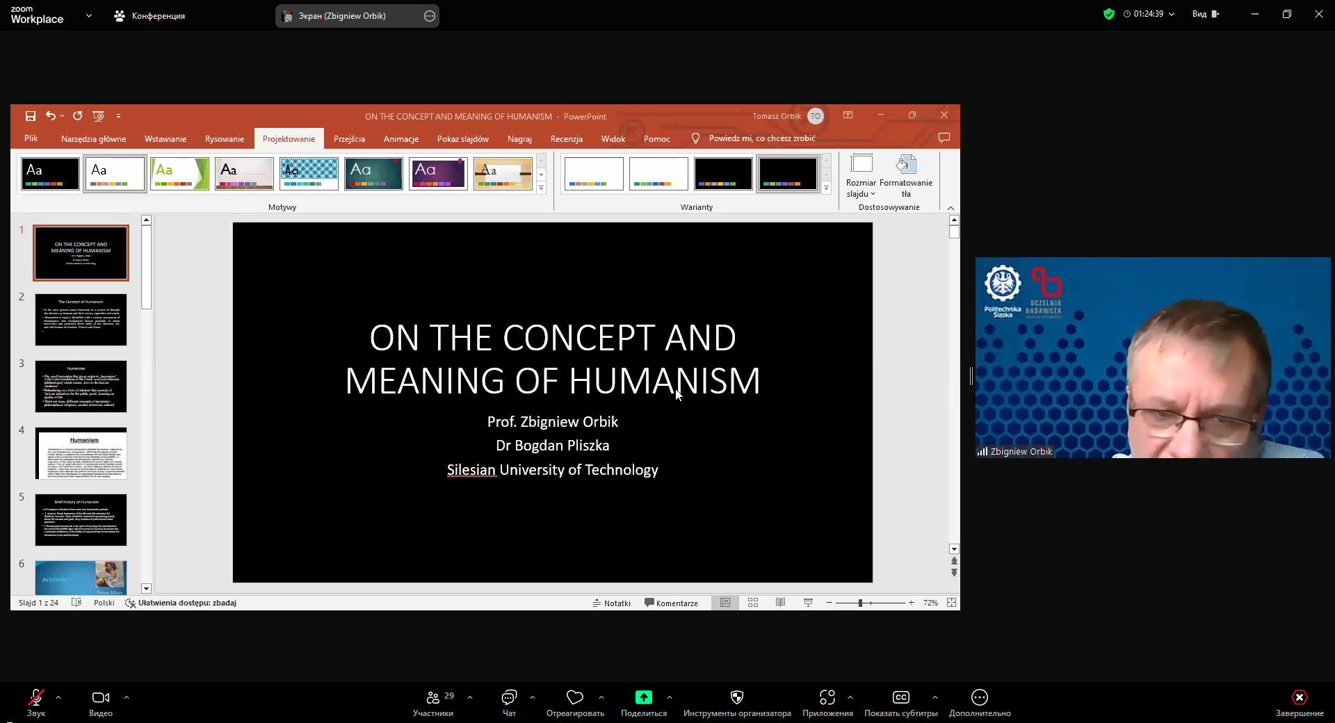Toggle Zoom camera Видео button
Viewport: 1335px width, 723px height.
[101, 702]
